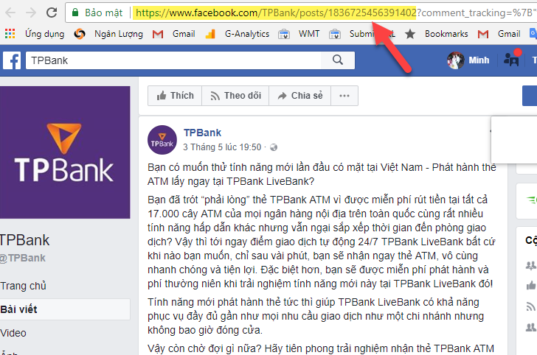Open the Trang chủ sidebar tab
Viewport: 537px width, 355px height.
click(x=24, y=286)
